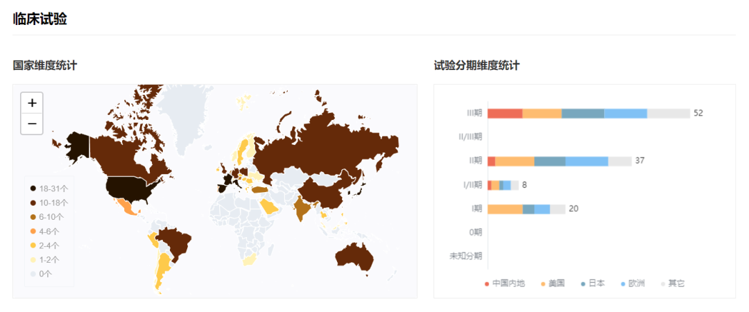Click the gray 其它 segment of III期 bar
Viewport: 749px width, 312px height.
(x=669, y=113)
